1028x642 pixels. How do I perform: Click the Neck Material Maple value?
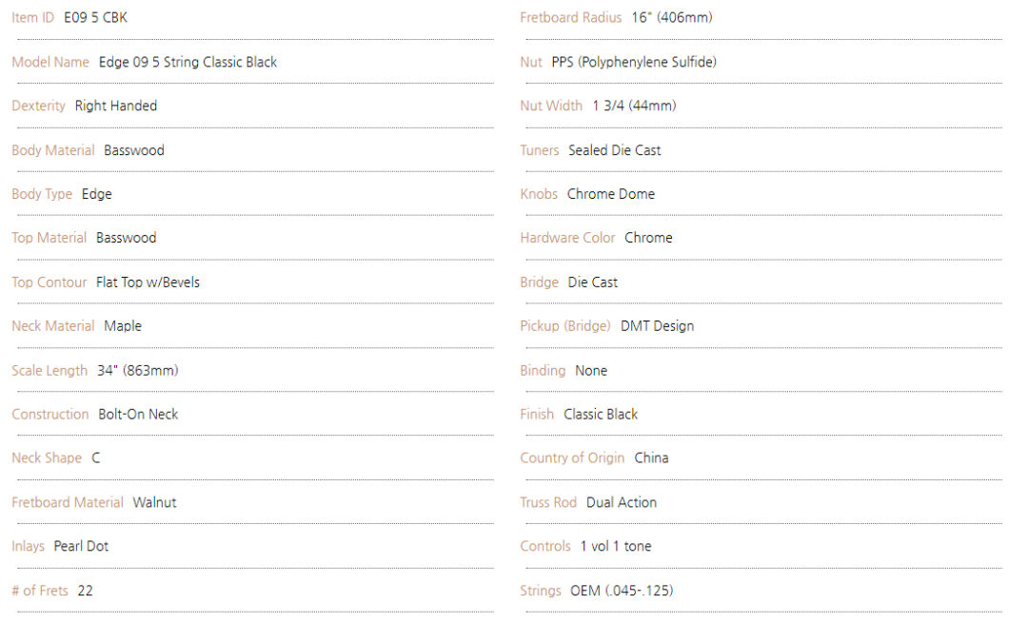[123, 326]
